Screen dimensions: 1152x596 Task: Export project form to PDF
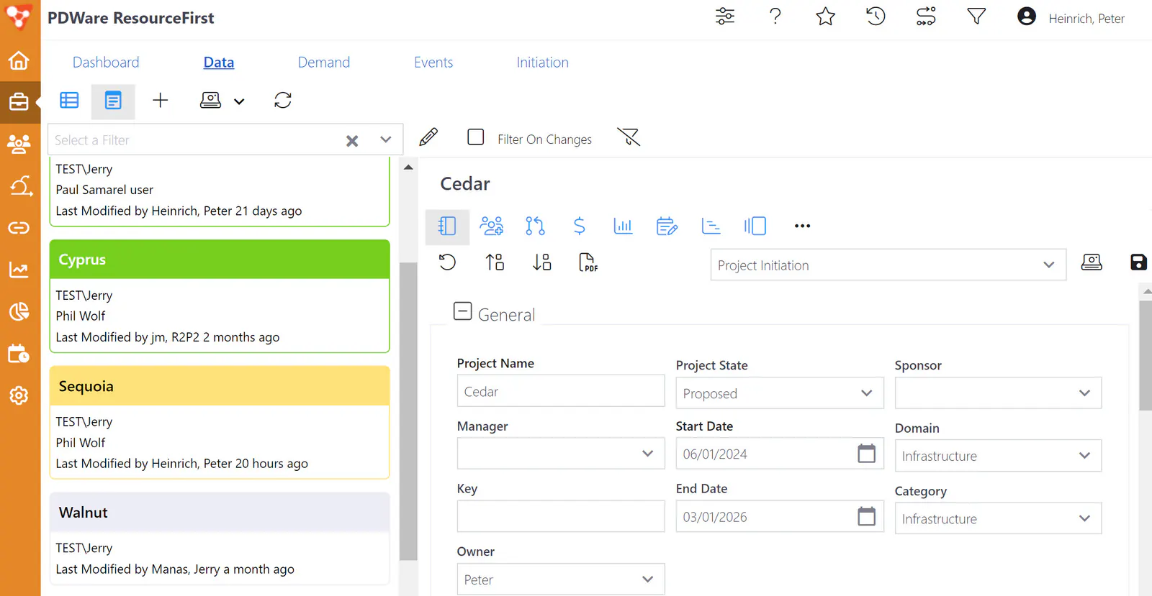588,262
